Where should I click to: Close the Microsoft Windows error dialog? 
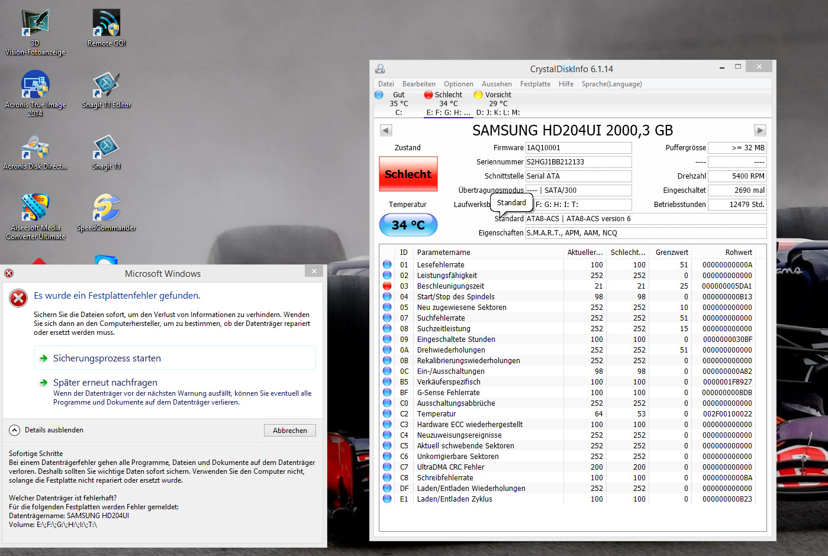tap(314, 271)
